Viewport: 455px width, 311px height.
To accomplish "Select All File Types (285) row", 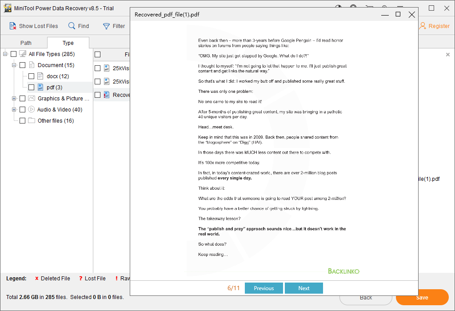I will click(52, 54).
